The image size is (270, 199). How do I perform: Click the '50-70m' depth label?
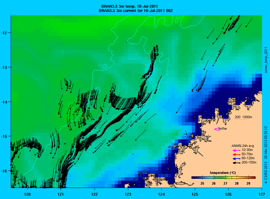point(247,154)
